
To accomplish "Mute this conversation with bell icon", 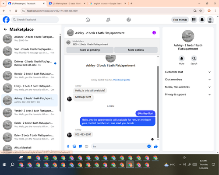I will [182, 59].
